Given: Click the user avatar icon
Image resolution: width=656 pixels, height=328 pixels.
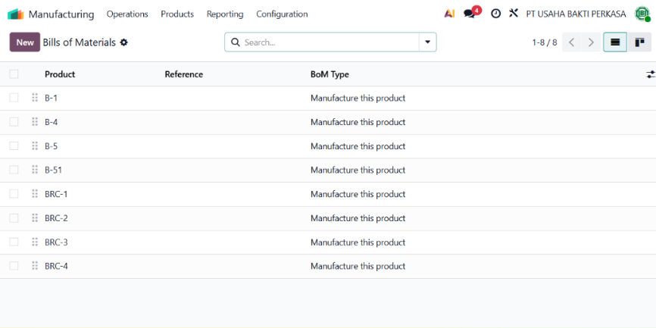Looking at the screenshot, I should 642,14.
